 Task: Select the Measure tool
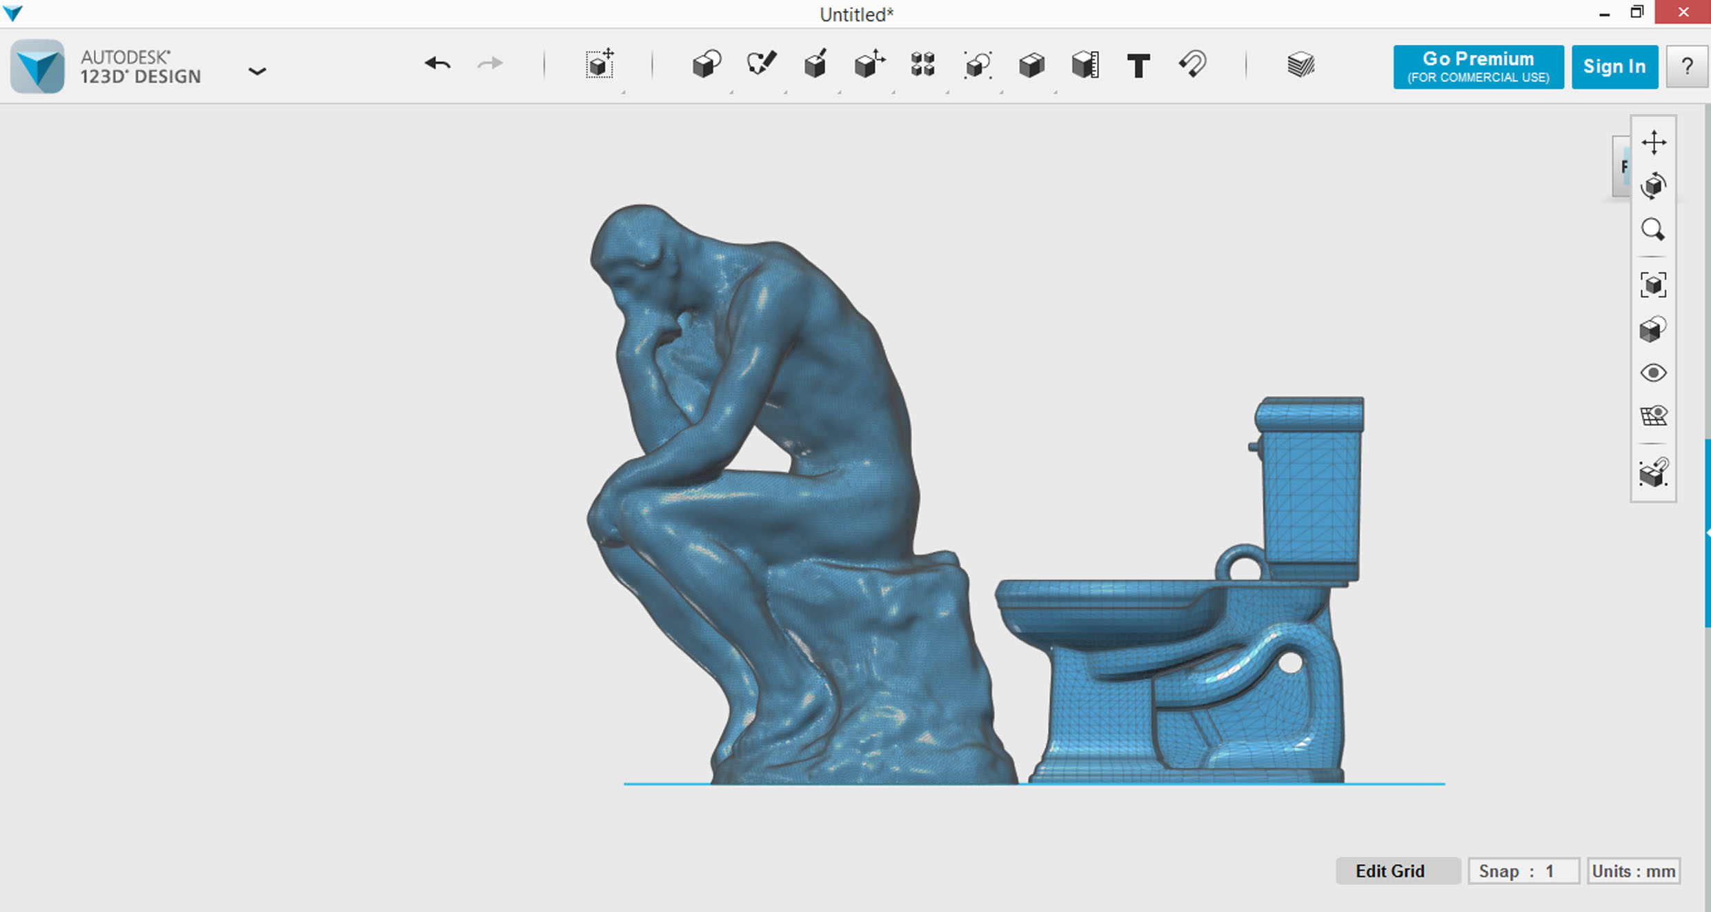[1085, 65]
